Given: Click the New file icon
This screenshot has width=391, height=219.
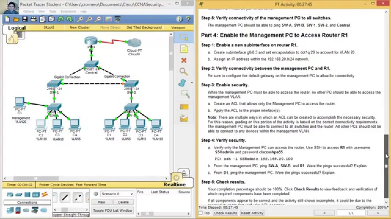Looking at the screenshot, I should click(7, 19).
